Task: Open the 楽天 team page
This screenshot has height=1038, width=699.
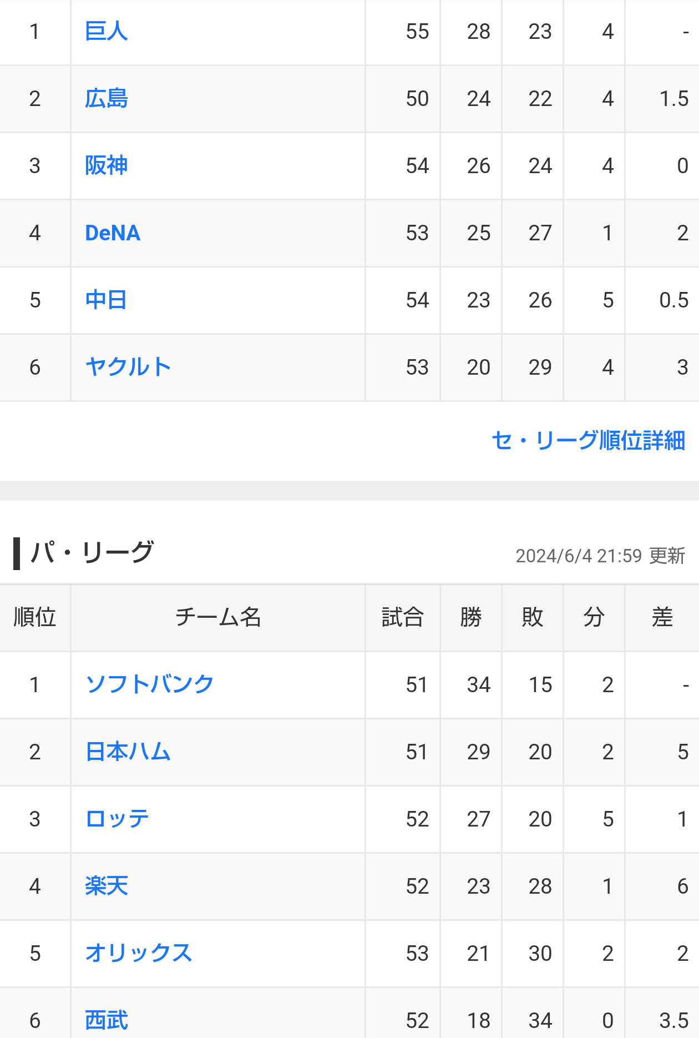Action: point(106,886)
